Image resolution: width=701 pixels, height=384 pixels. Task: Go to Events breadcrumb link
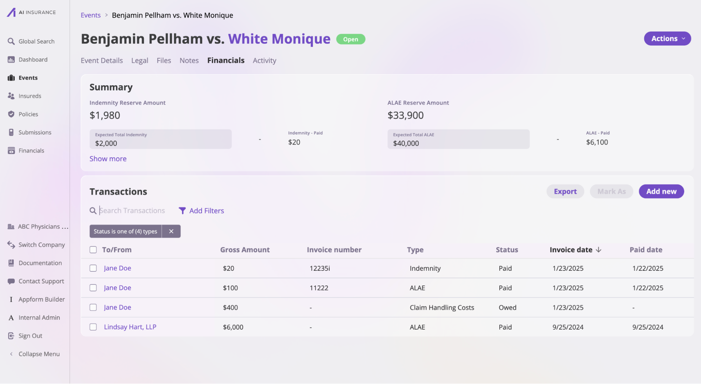tap(90, 15)
